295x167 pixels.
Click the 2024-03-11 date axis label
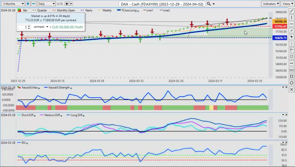(x=215, y=81)
